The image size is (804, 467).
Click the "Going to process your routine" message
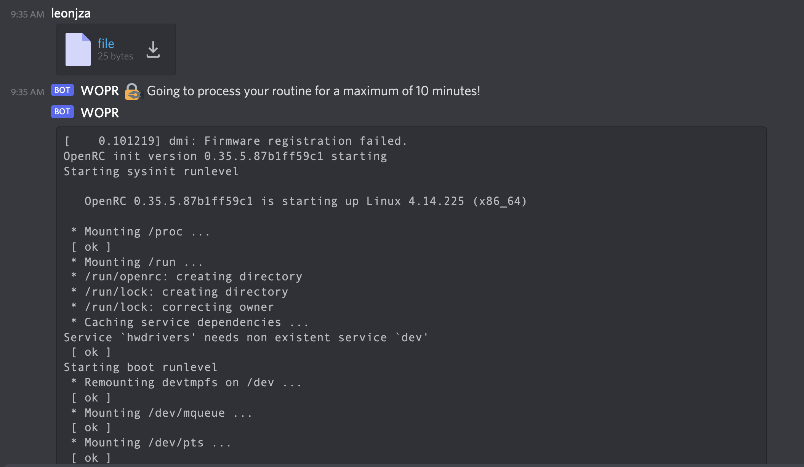(x=313, y=91)
